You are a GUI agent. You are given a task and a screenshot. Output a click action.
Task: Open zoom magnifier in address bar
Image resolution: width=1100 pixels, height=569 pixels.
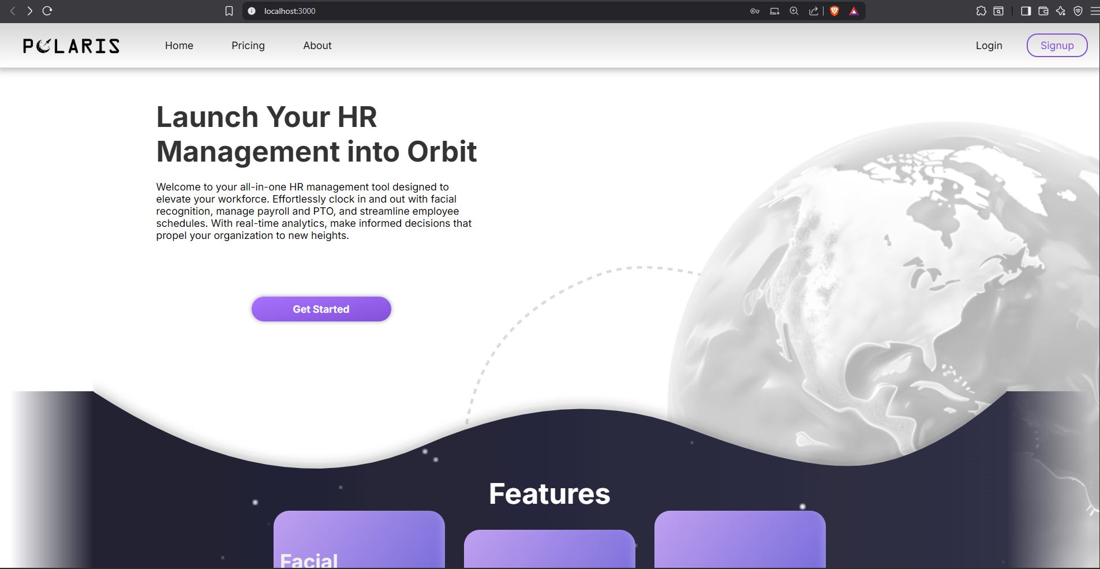point(794,11)
